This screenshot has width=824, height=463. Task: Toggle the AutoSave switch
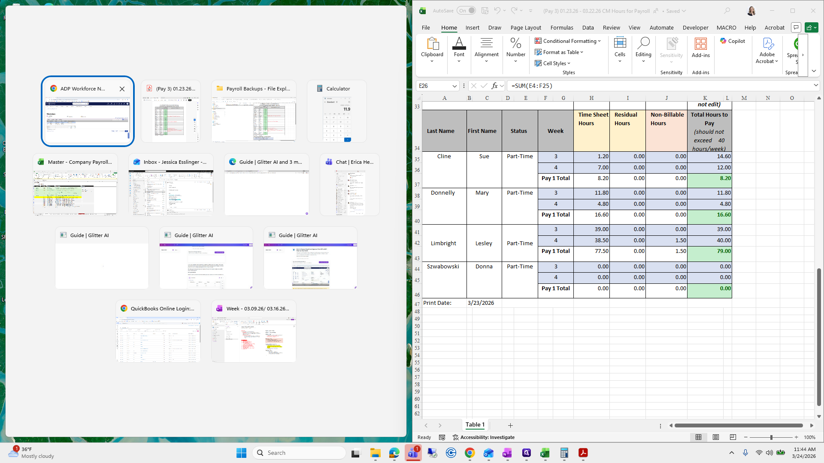coord(467,11)
